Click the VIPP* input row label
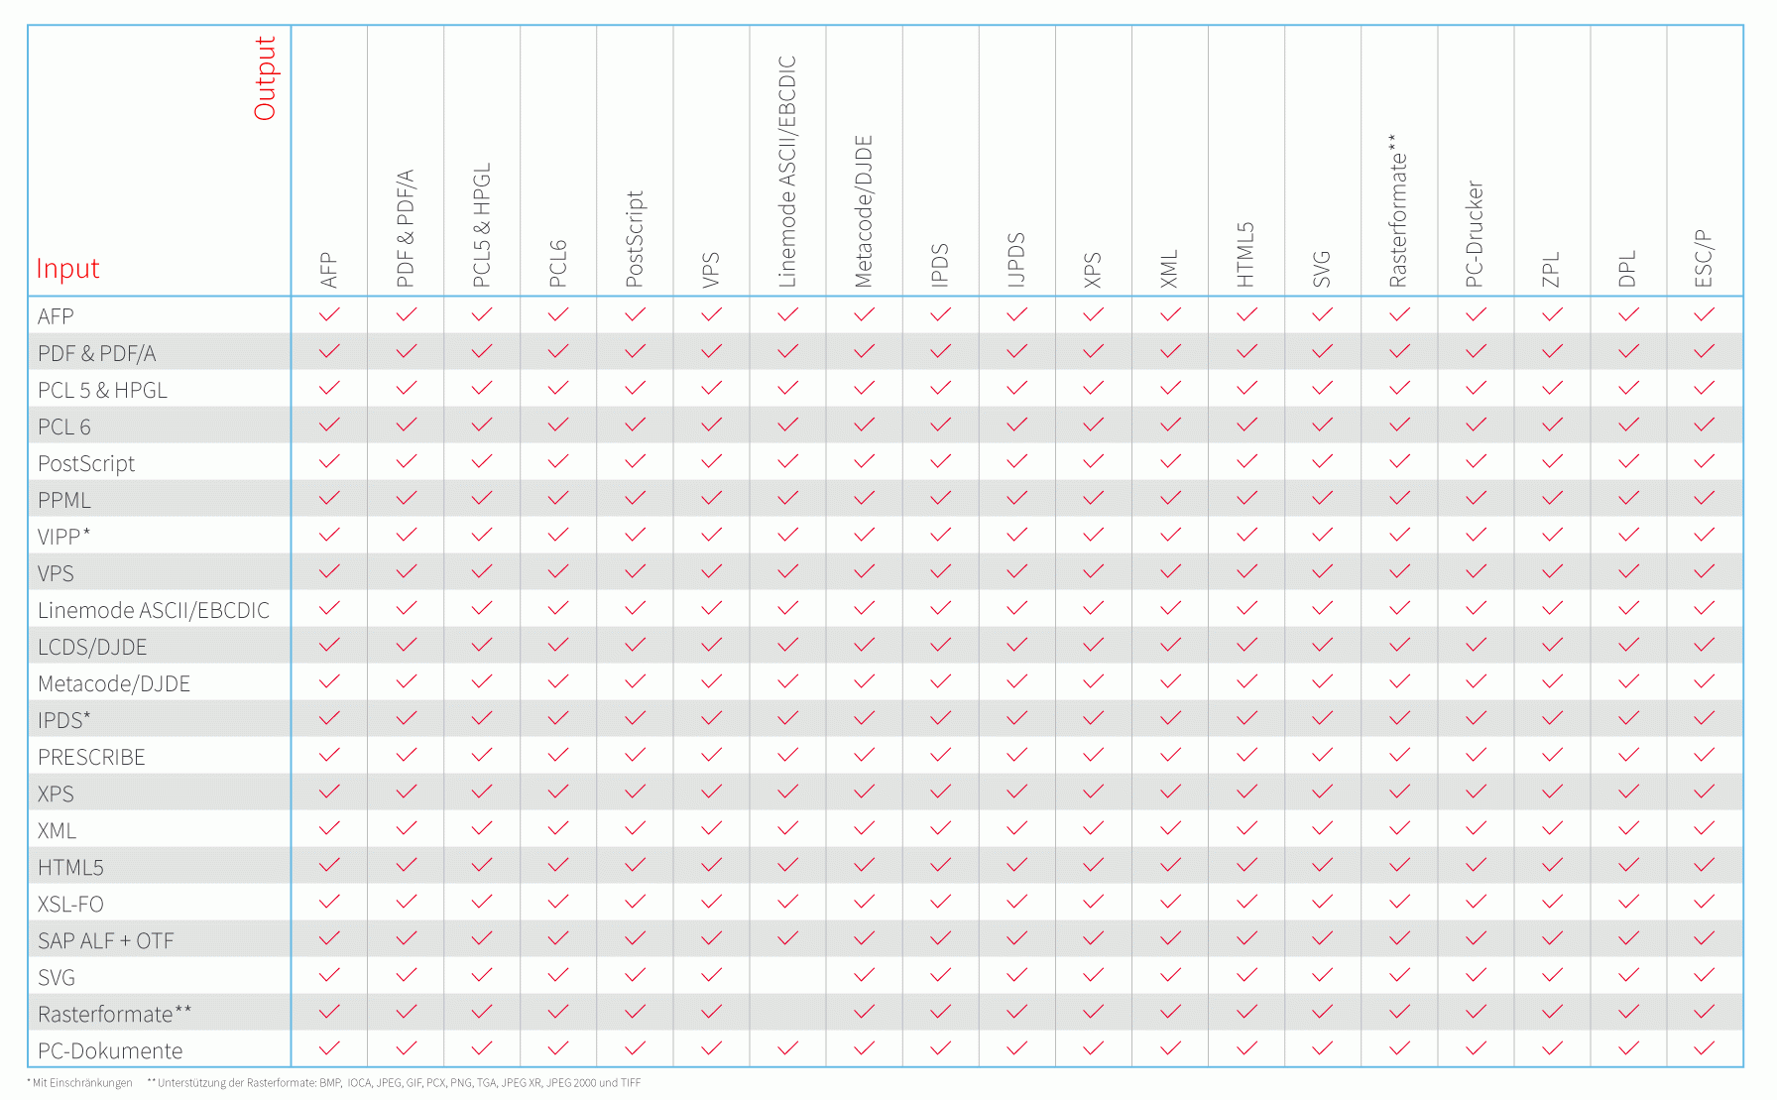The height and width of the screenshot is (1100, 1777). click(64, 537)
